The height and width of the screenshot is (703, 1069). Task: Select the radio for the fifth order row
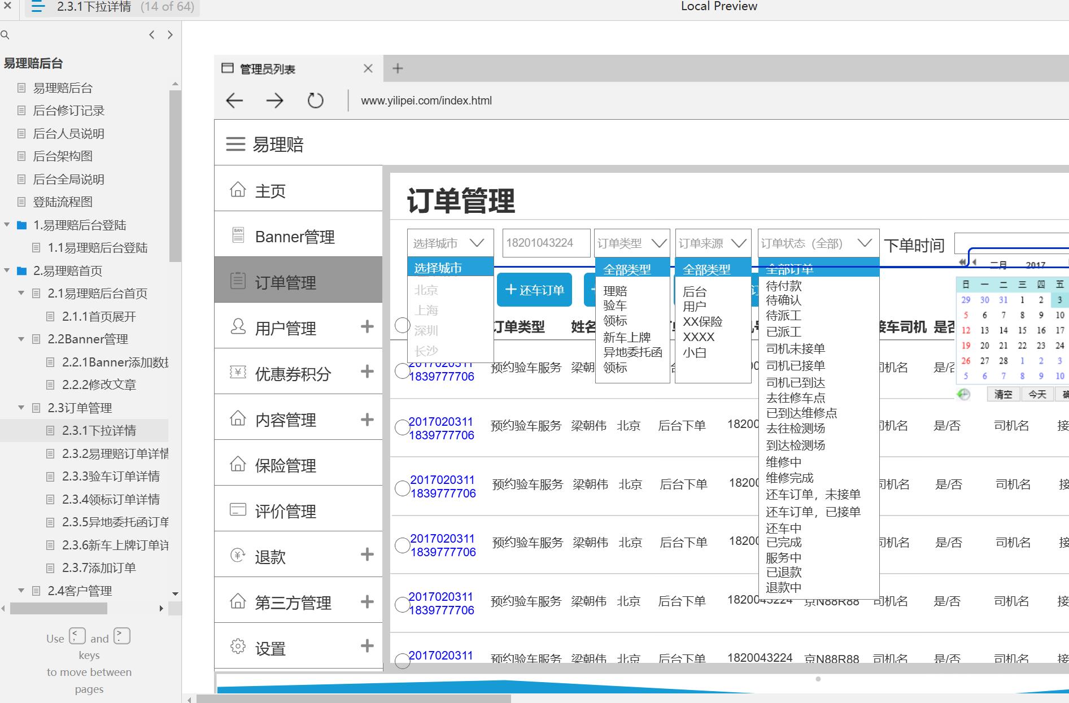(402, 604)
